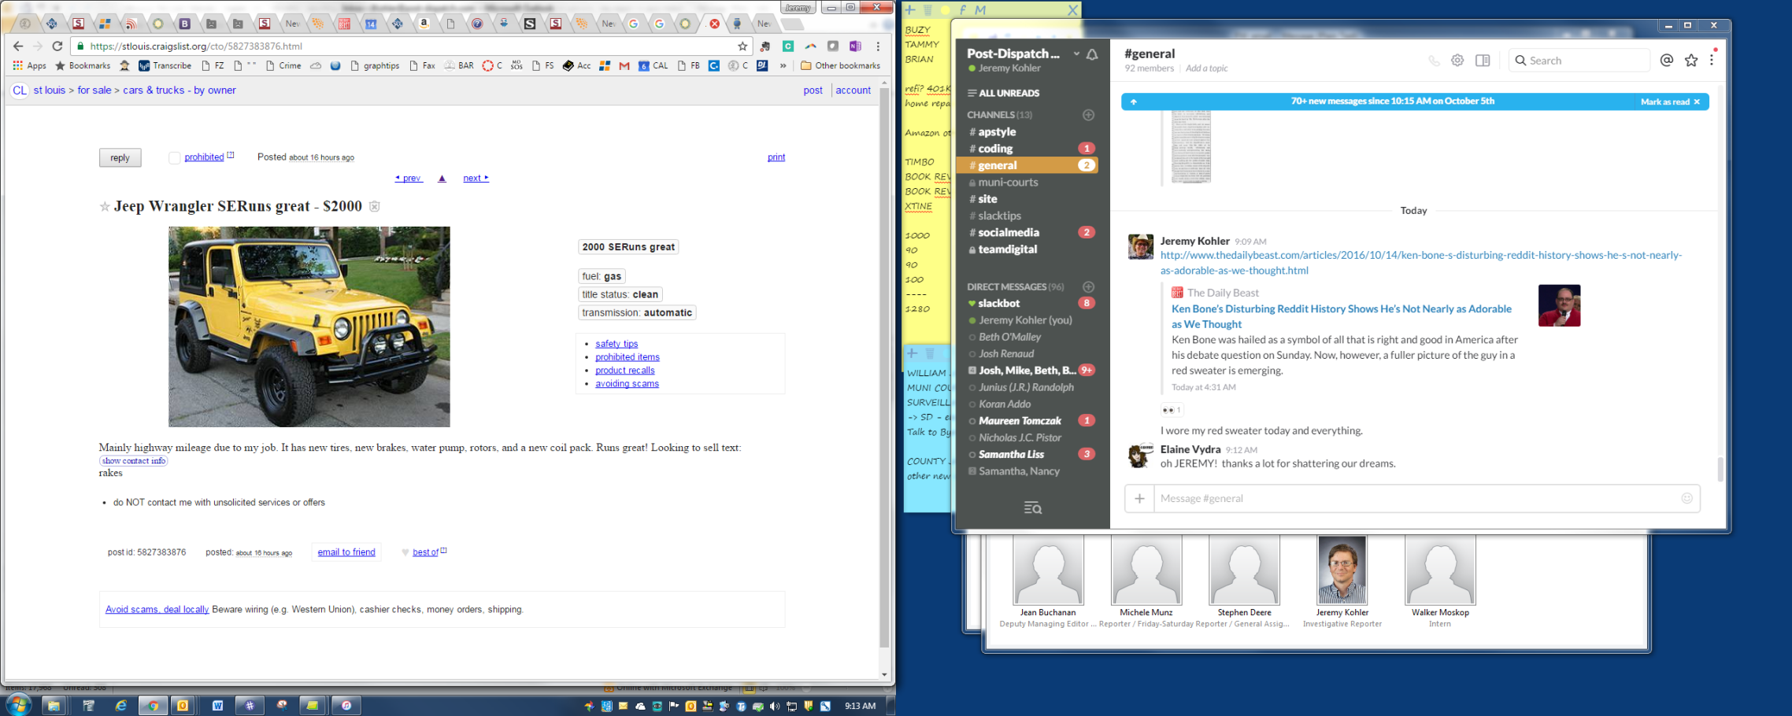Toggle the channel details pane icon
Image resolution: width=1792 pixels, height=716 pixels.
click(x=1483, y=61)
